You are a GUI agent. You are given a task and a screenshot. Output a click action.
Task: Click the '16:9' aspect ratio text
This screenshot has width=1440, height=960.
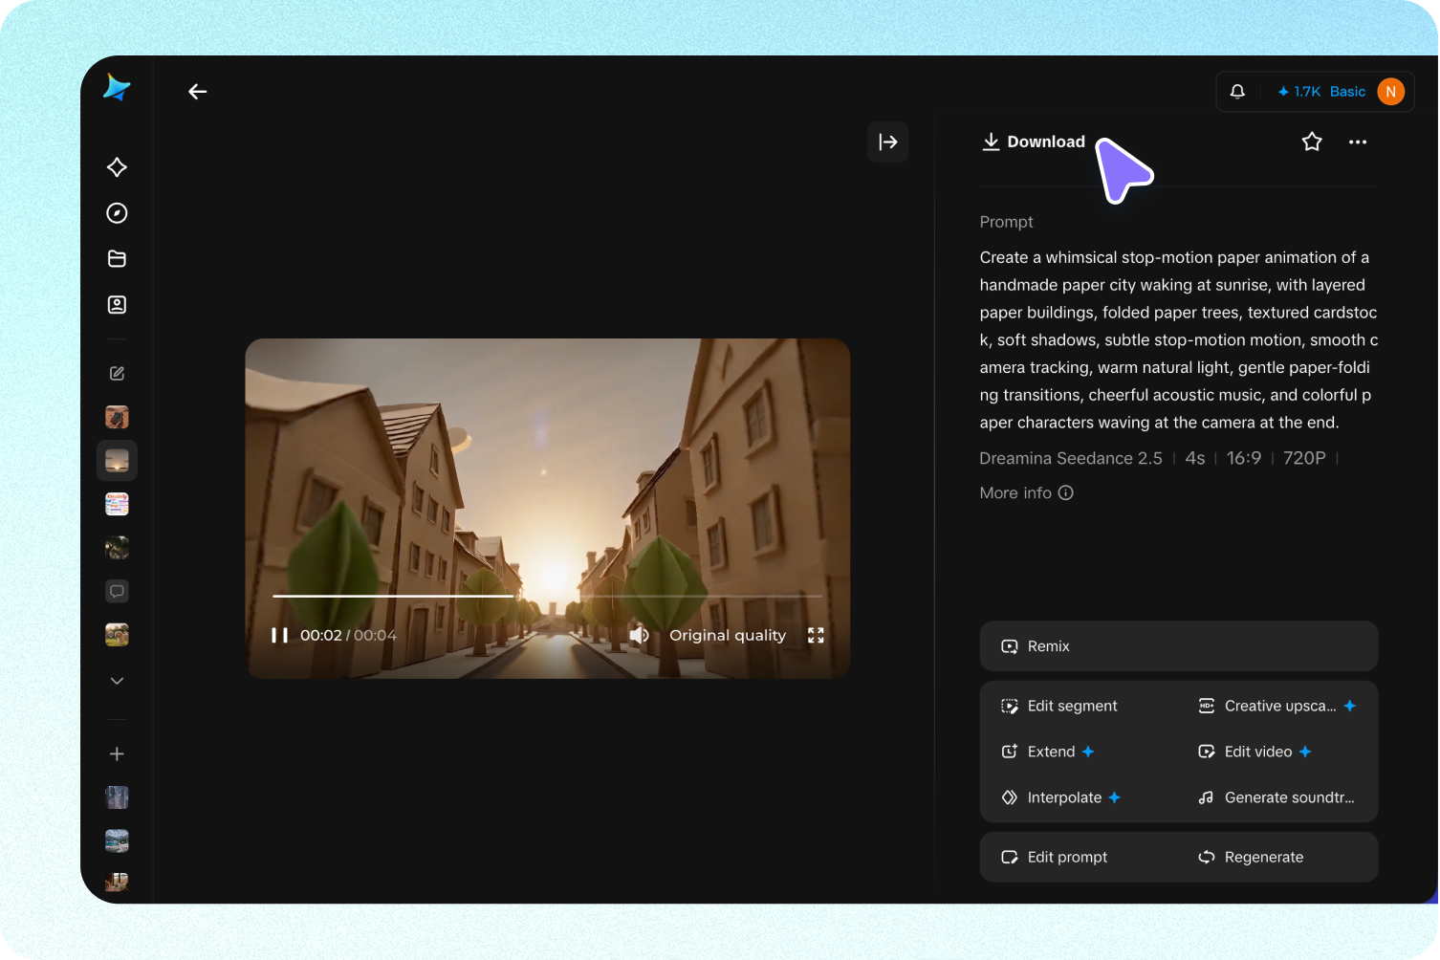1243,459
